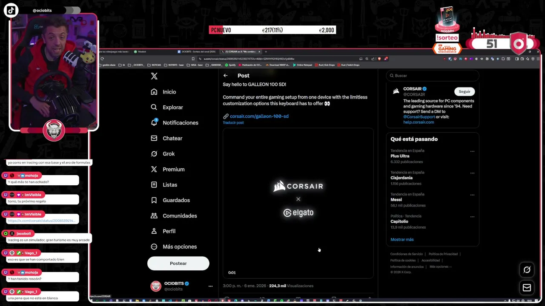
Task: Open the floating Grok button
Action: tap(527, 270)
